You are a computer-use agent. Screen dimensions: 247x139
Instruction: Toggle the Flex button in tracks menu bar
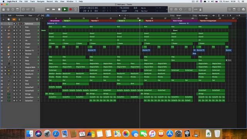(43, 15)
